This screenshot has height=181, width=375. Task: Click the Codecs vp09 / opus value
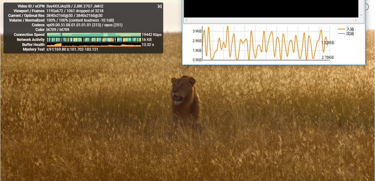pos(84,25)
